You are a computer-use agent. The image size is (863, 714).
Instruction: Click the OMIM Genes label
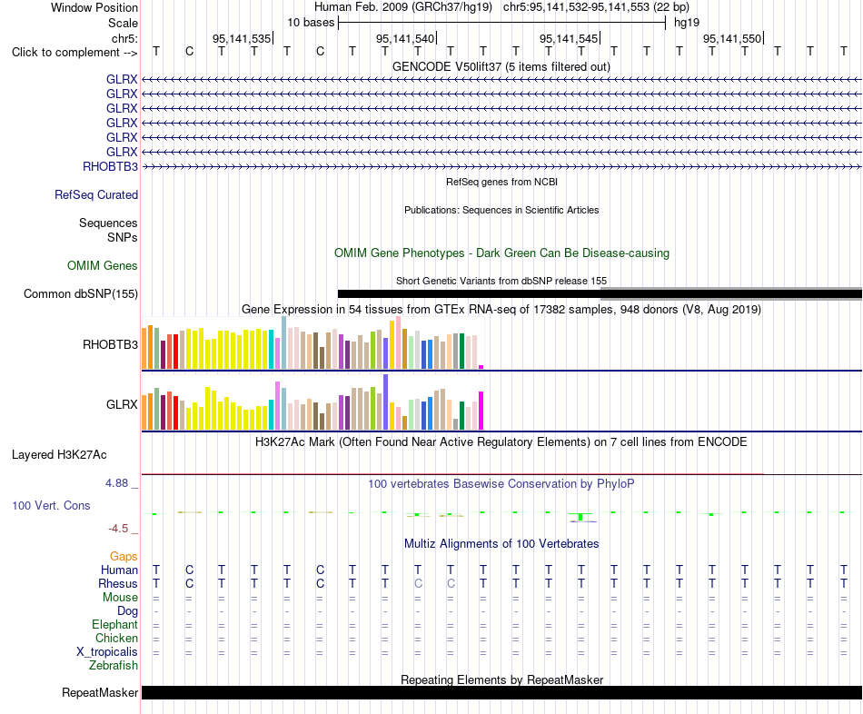103,266
